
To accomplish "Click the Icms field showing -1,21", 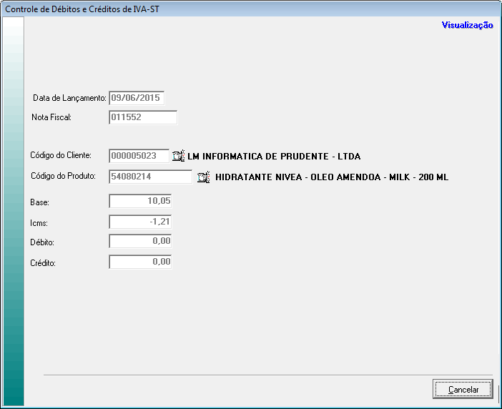I will tap(141, 222).
